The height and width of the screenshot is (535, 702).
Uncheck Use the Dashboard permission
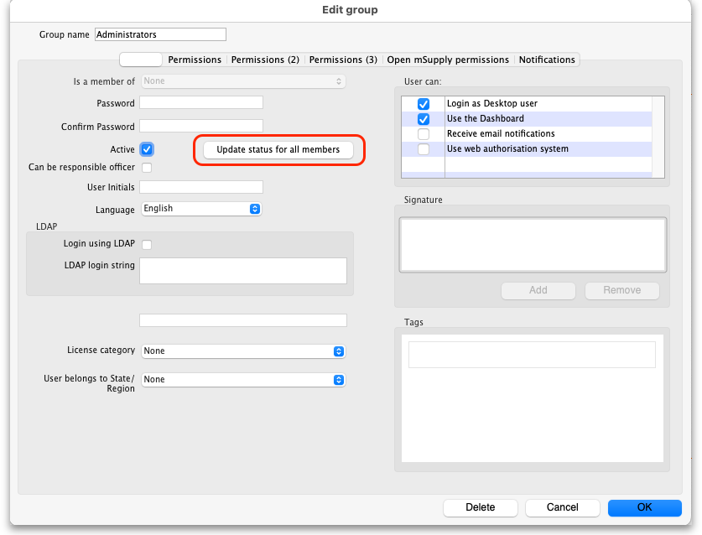click(424, 119)
